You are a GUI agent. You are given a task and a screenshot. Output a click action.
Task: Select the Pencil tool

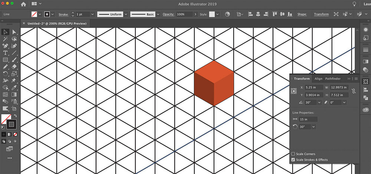pyautogui.click(x=6, y=67)
